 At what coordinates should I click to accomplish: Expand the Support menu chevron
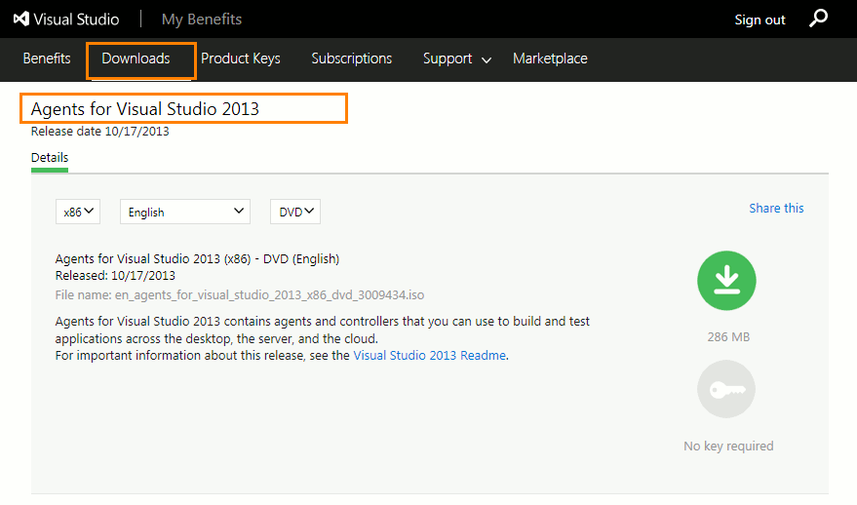pos(487,59)
